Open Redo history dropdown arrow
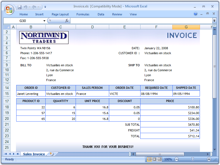The height and width of the screenshot is (165, 220). [38, 7]
